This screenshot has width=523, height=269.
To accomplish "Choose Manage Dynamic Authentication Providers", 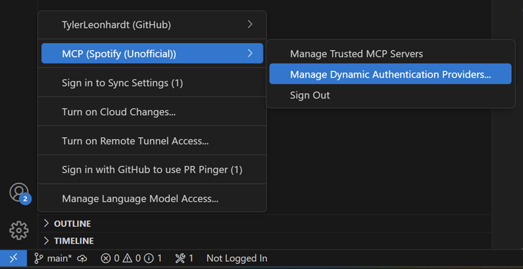I will point(390,74).
